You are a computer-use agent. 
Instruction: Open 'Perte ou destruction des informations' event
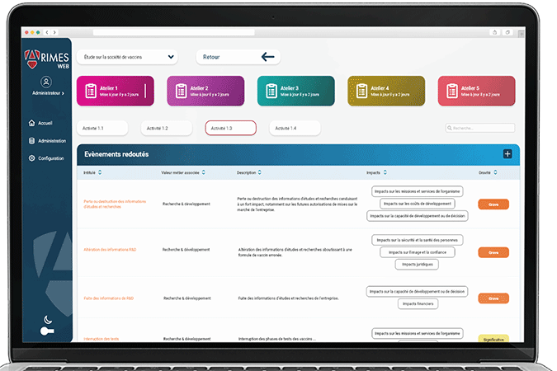coord(115,204)
